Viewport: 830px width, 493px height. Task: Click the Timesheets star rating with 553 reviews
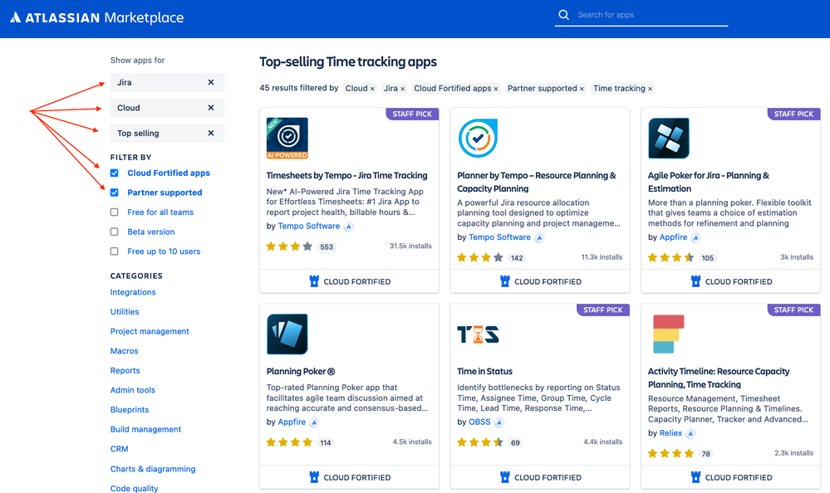pos(300,247)
